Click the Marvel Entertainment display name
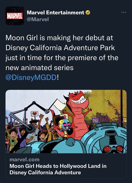The height and width of the screenshot is (183, 132). 55,13
